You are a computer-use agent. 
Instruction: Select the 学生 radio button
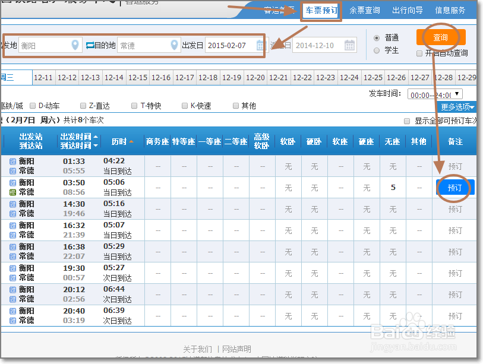pos(375,52)
